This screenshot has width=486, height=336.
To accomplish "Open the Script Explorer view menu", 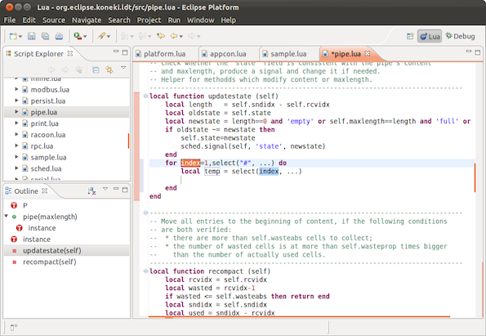I will pyautogui.click(x=123, y=67).
